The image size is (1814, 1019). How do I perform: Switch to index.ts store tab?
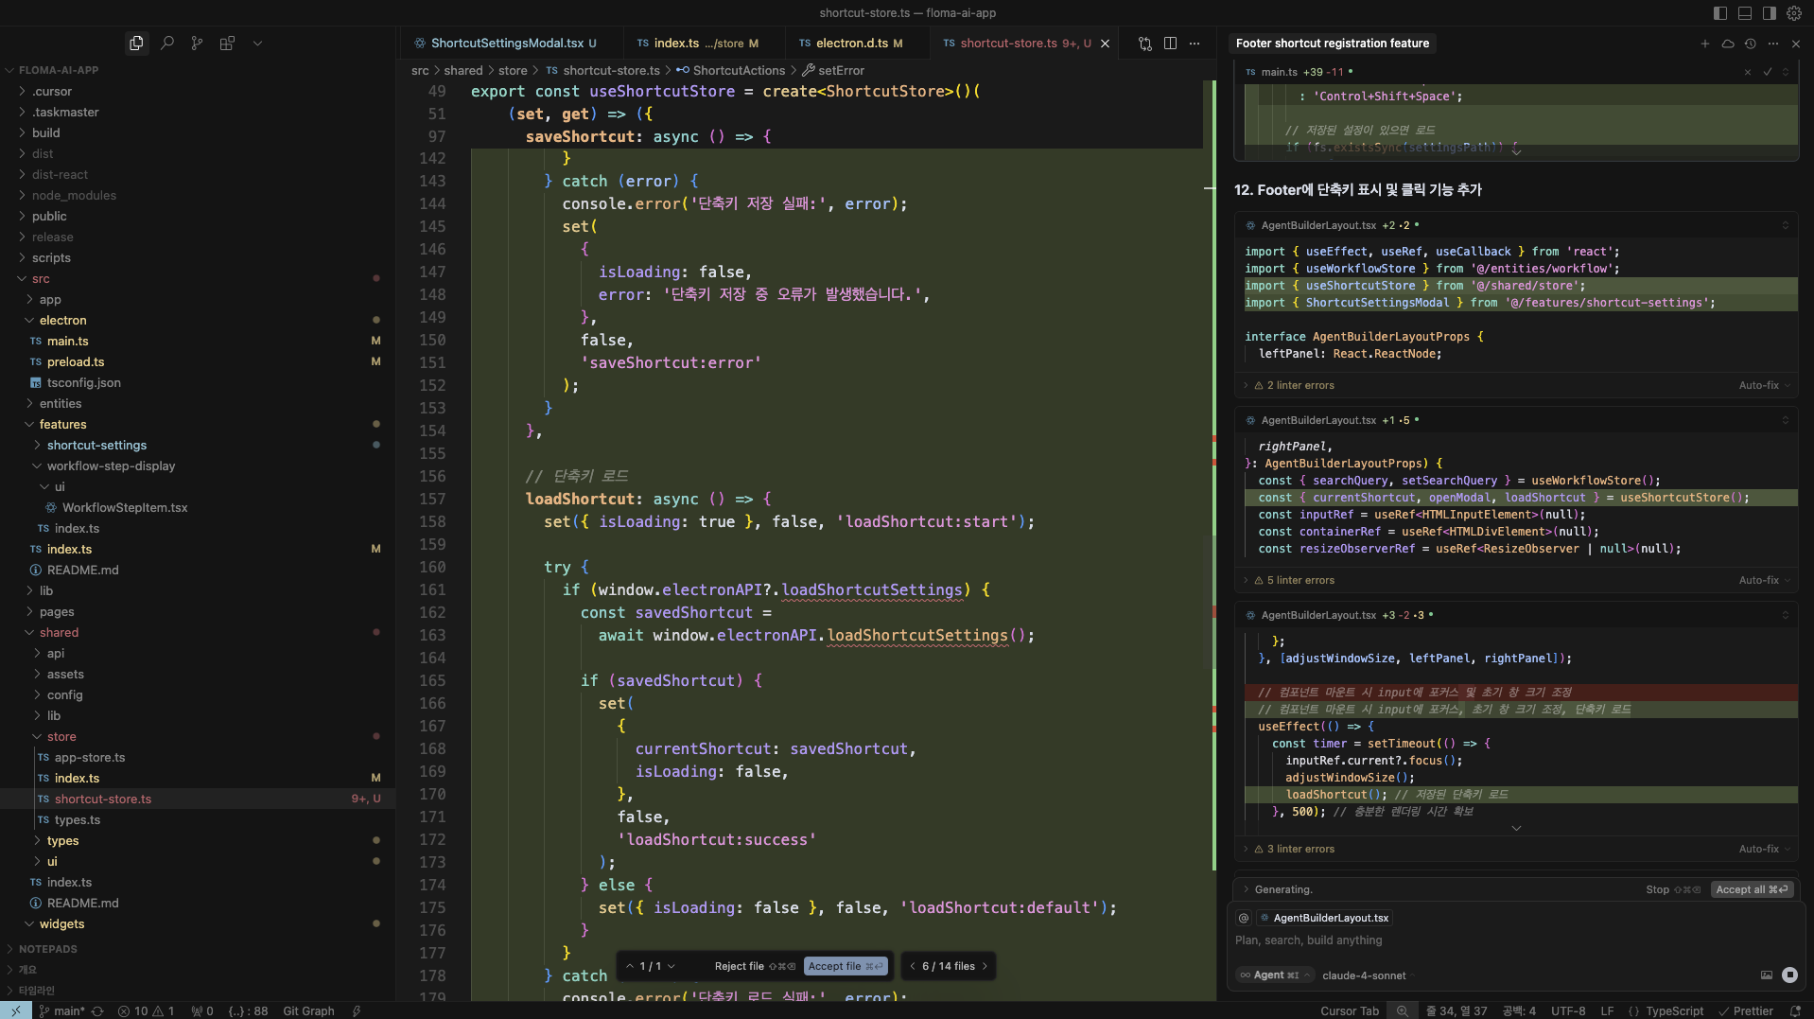click(698, 44)
